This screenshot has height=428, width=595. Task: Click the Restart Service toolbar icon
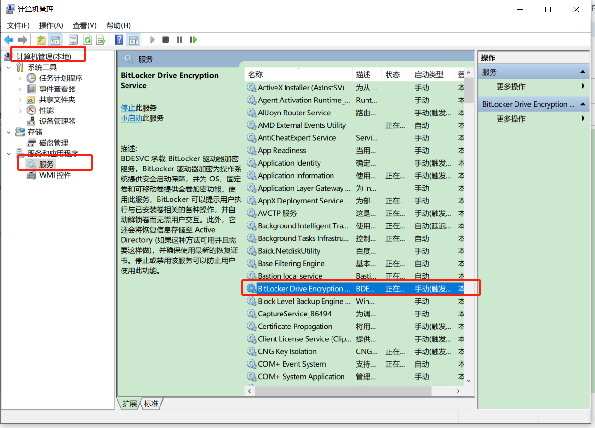(194, 40)
